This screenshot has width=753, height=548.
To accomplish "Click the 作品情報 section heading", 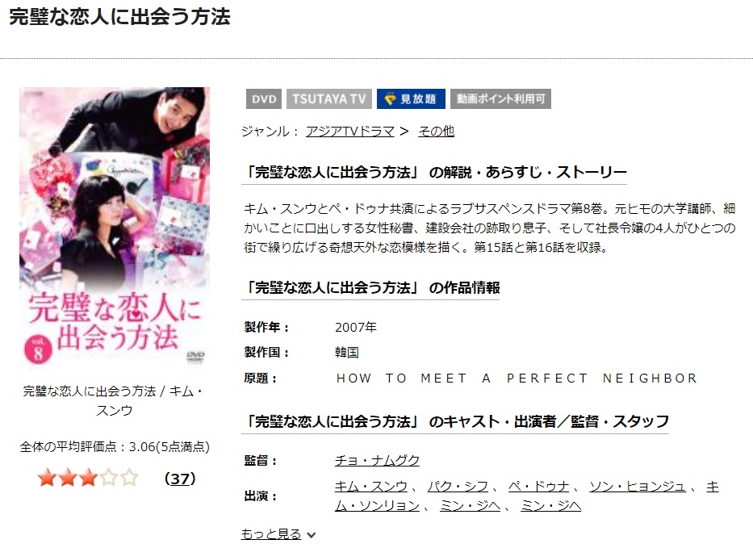I will (370, 287).
